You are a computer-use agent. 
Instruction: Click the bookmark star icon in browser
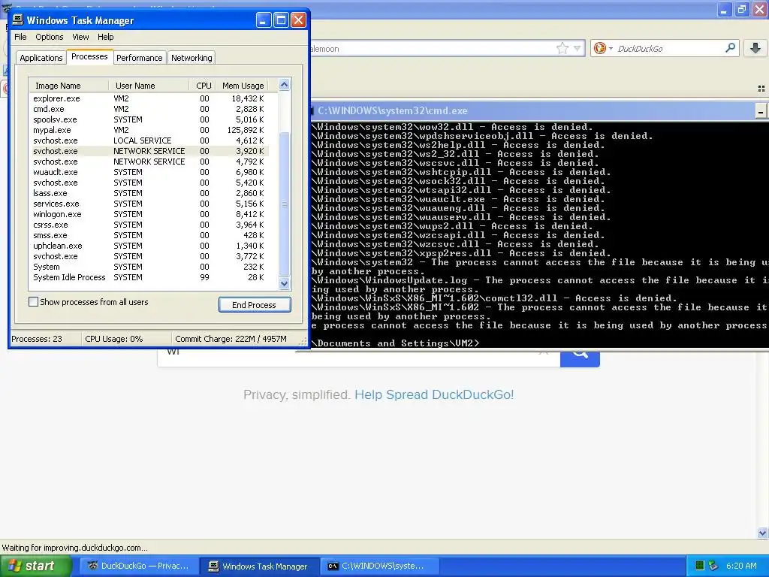[x=562, y=48]
